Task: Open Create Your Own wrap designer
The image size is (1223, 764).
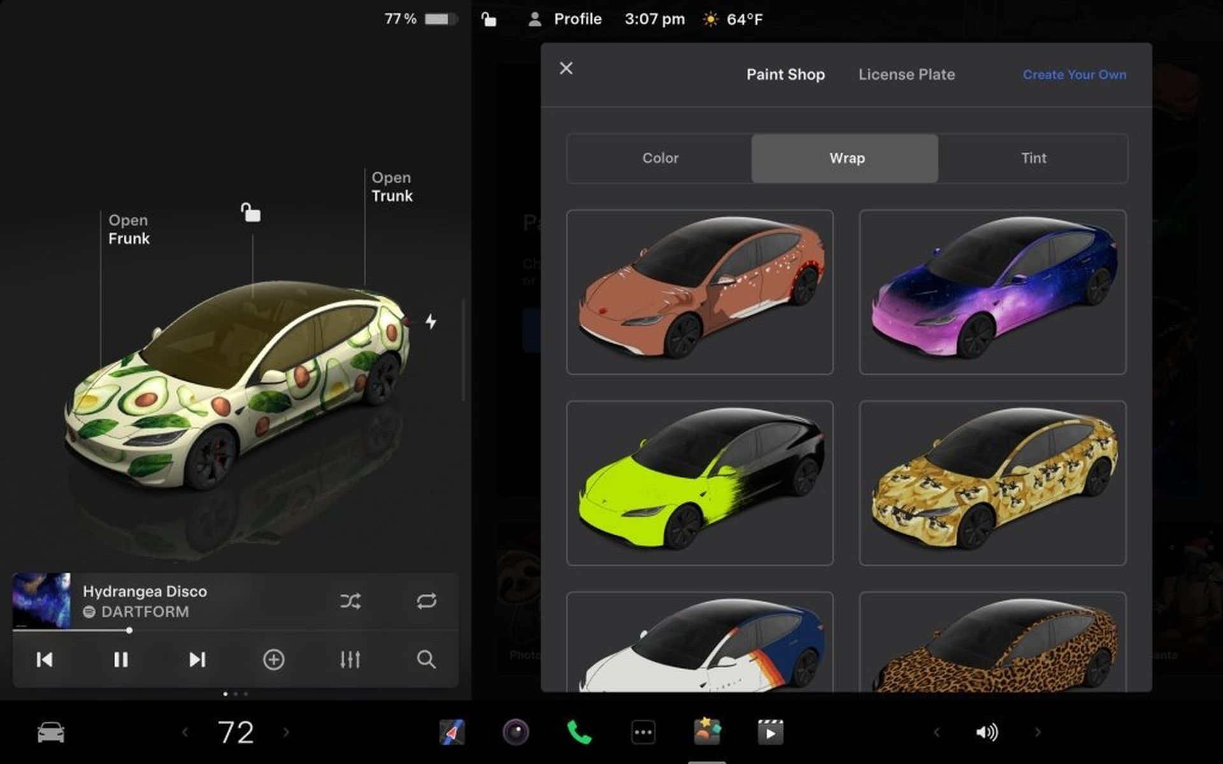Action: [x=1075, y=74]
